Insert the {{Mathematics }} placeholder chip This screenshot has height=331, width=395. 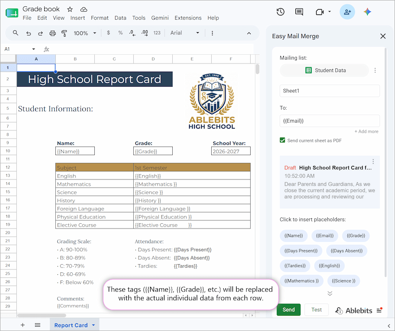301,281
